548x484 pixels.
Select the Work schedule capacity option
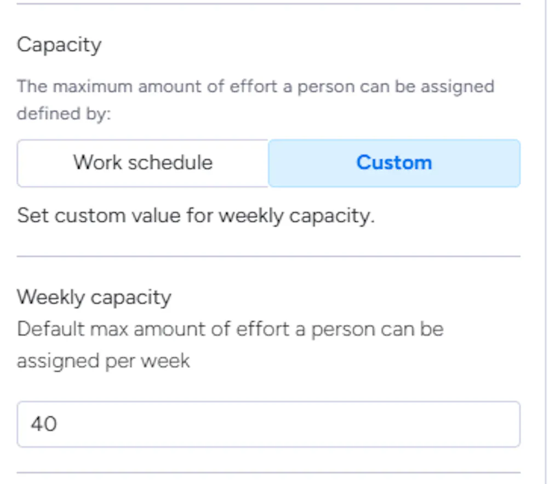pos(142,163)
